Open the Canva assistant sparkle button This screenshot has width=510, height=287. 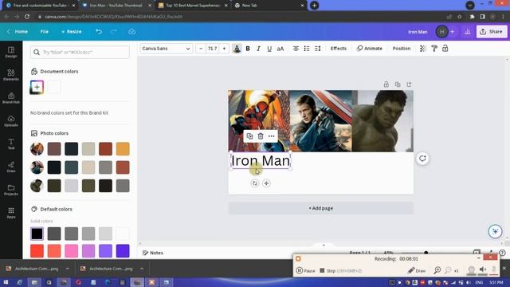coord(495,231)
